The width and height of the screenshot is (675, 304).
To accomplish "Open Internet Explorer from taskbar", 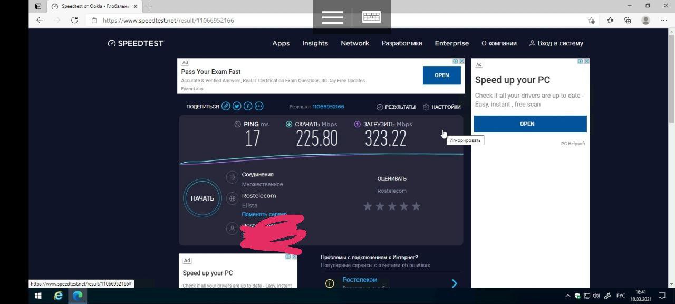I will pyautogui.click(x=59, y=296).
